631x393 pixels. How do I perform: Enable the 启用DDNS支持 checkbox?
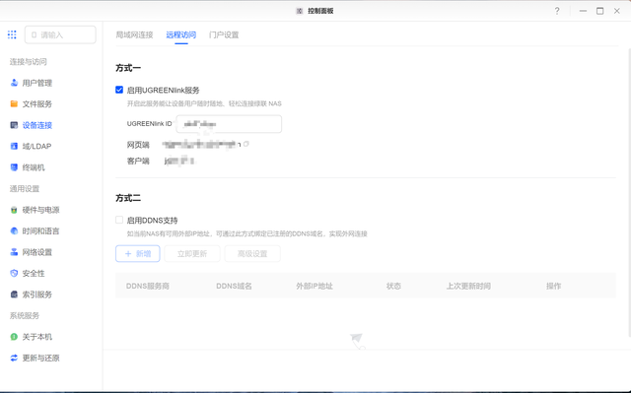[x=119, y=220]
